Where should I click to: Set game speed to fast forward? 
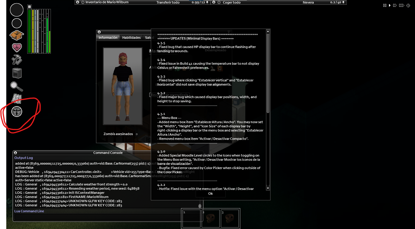(395, 5)
